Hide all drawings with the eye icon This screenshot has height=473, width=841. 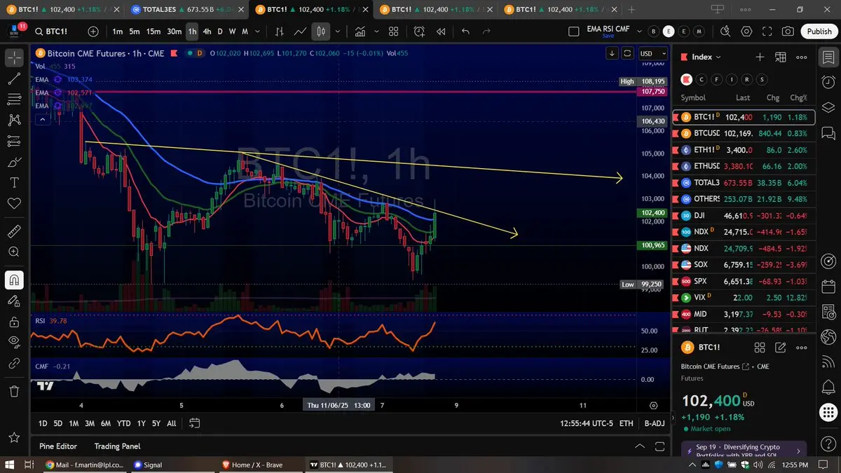tap(13, 342)
